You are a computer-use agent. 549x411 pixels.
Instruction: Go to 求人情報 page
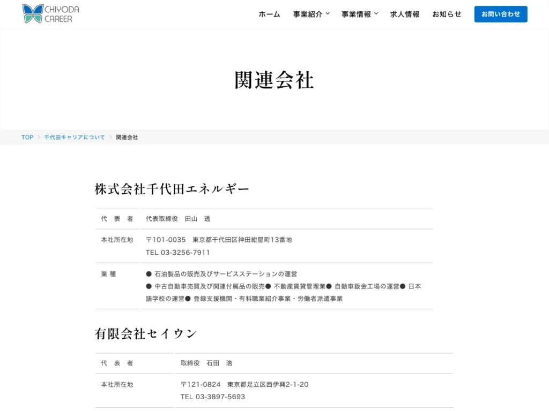405,14
